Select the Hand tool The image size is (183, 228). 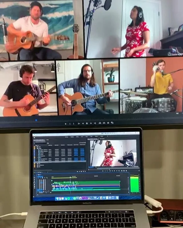(34, 186)
